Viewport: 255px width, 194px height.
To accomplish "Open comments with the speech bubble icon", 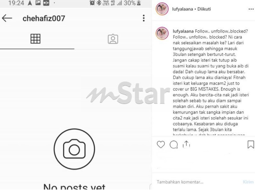I will 174,145.
